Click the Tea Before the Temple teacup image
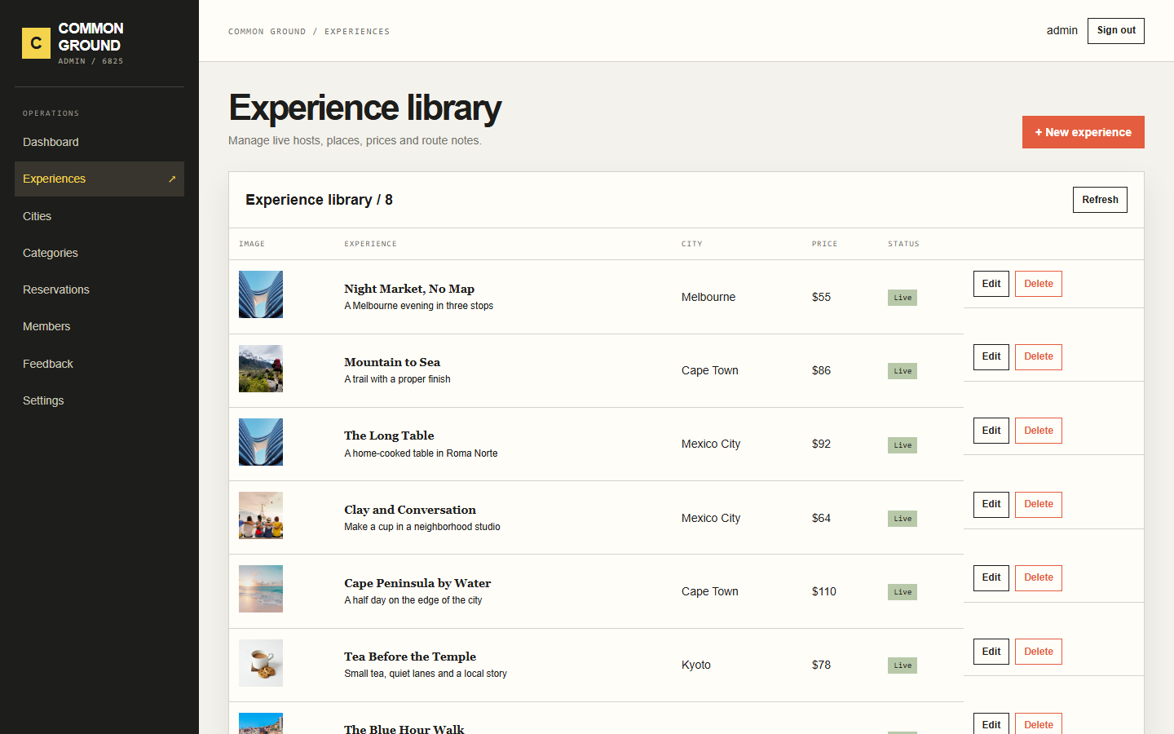 pyautogui.click(x=261, y=663)
